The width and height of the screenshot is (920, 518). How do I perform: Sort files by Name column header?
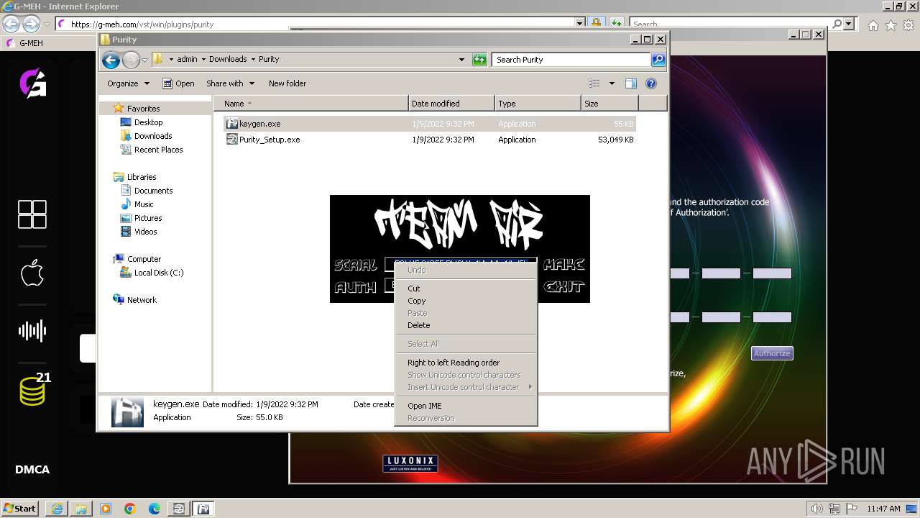pos(311,104)
